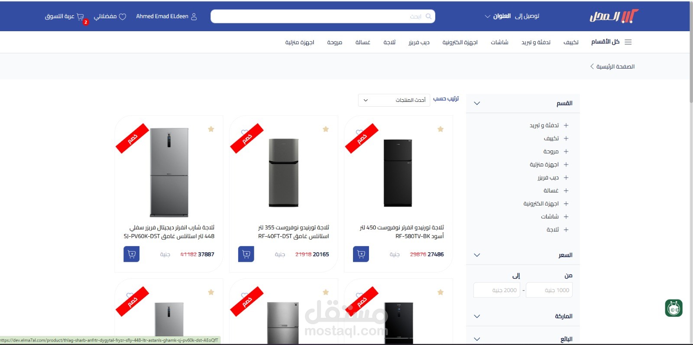Open Tornado 355 liter RF-40FT-DST title
Viewport: 693px width, 345px height.
tap(293, 232)
